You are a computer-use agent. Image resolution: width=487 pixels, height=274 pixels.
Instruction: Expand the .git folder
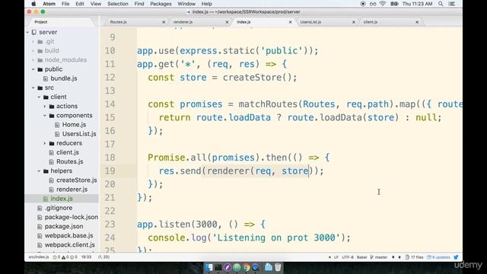[33, 41]
